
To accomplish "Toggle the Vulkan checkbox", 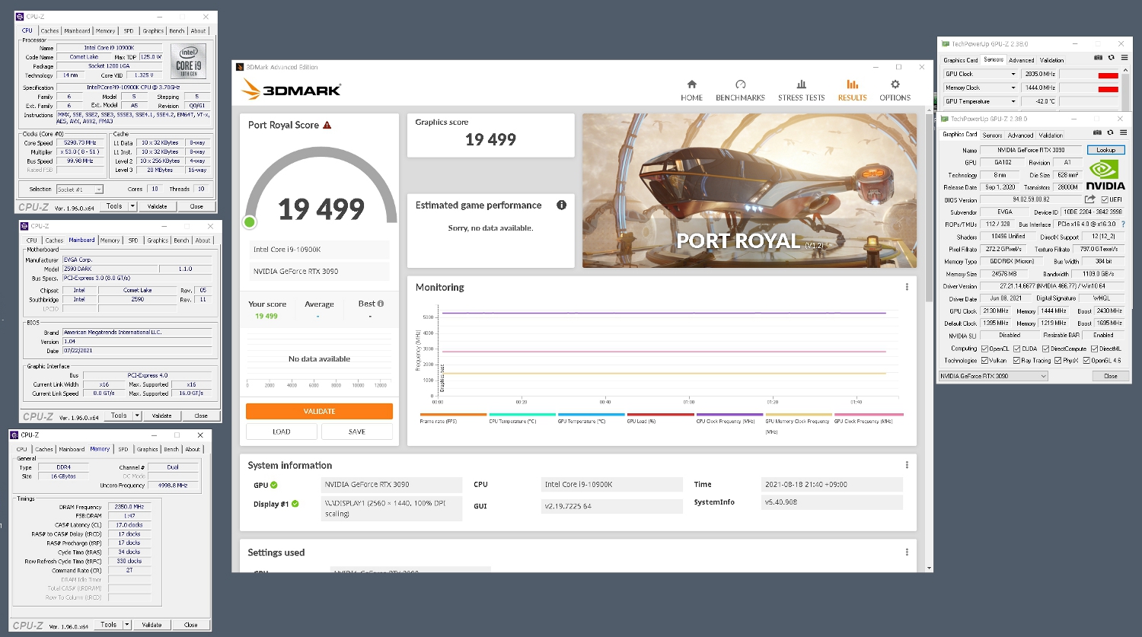I will point(984,360).
